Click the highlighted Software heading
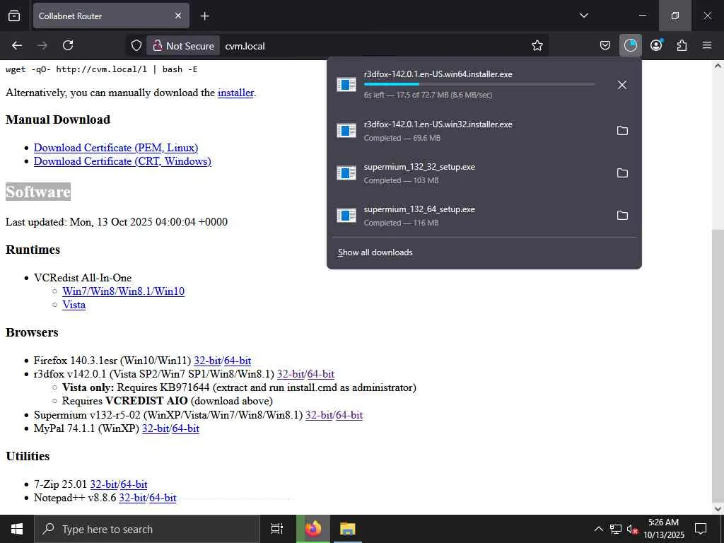Viewport: 724px width, 543px height. point(38,192)
